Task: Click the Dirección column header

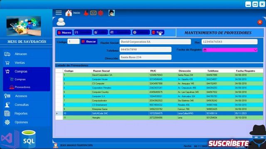Action: pyautogui.click(x=185, y=71)
